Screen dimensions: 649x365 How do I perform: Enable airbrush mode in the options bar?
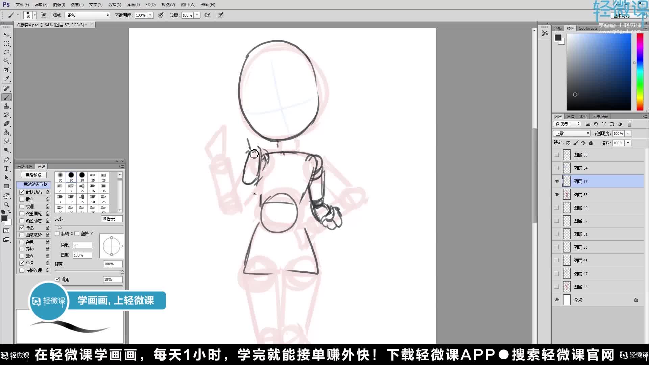pos(207,15)
